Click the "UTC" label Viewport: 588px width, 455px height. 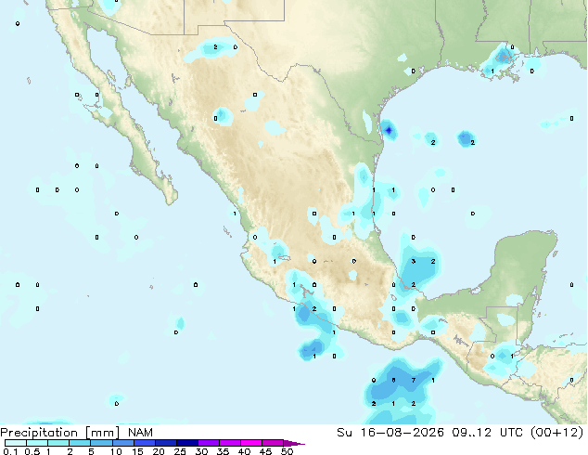(x=511, y=433)
